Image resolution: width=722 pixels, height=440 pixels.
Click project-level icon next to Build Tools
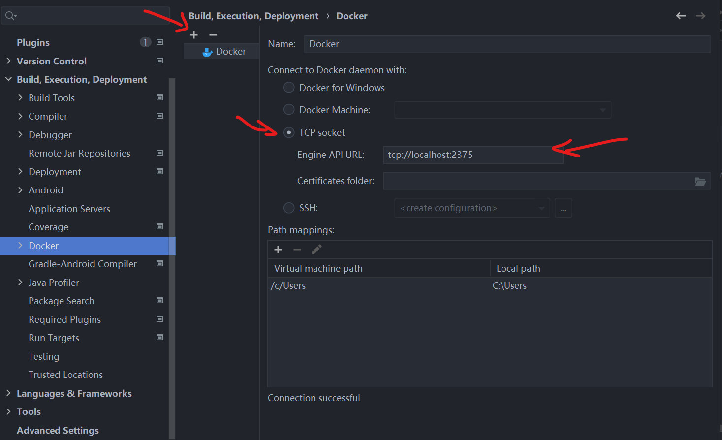click(160, 97)
